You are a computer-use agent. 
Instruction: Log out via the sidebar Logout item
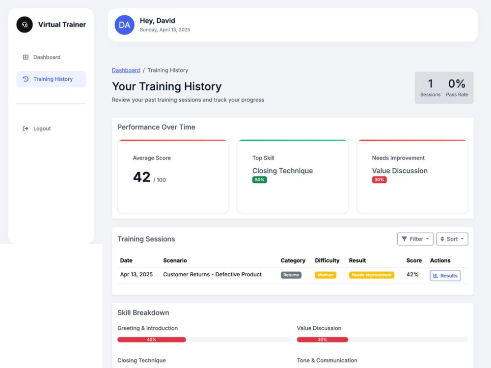pos(51,128)
